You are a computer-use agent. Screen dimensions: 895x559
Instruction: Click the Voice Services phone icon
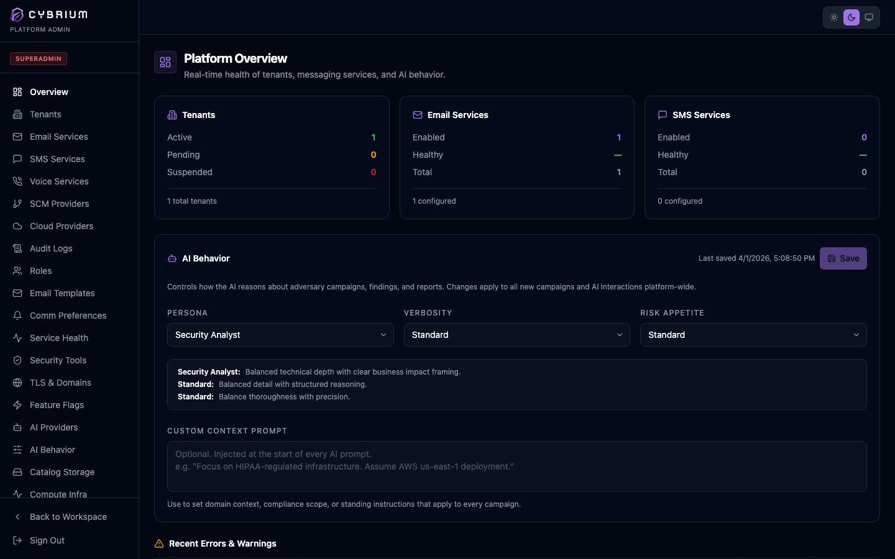coord(17,181)
